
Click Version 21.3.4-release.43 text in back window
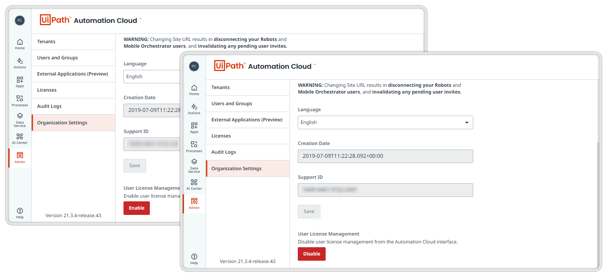coord(73,216)
